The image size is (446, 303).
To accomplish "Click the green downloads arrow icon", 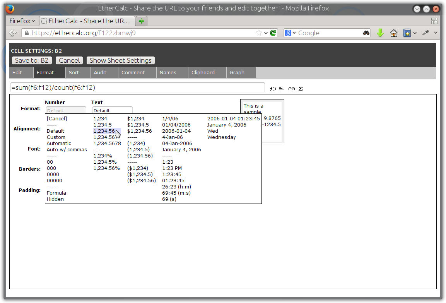I will 380,33.
